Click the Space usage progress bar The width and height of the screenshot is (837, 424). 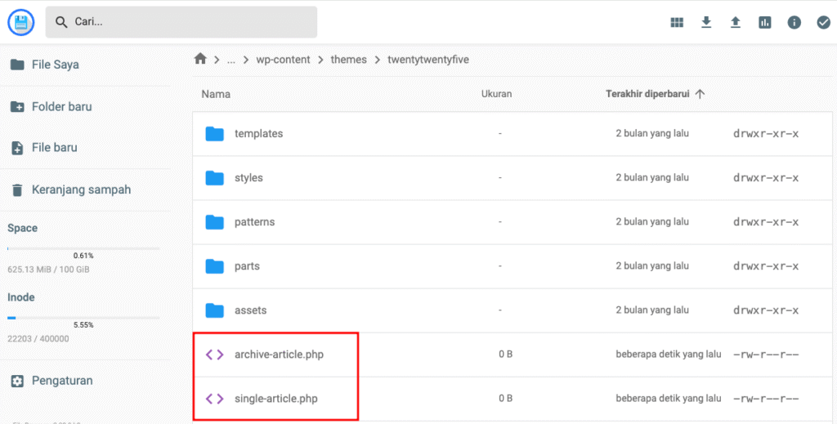pyautogui.click(x=83, y=248)
